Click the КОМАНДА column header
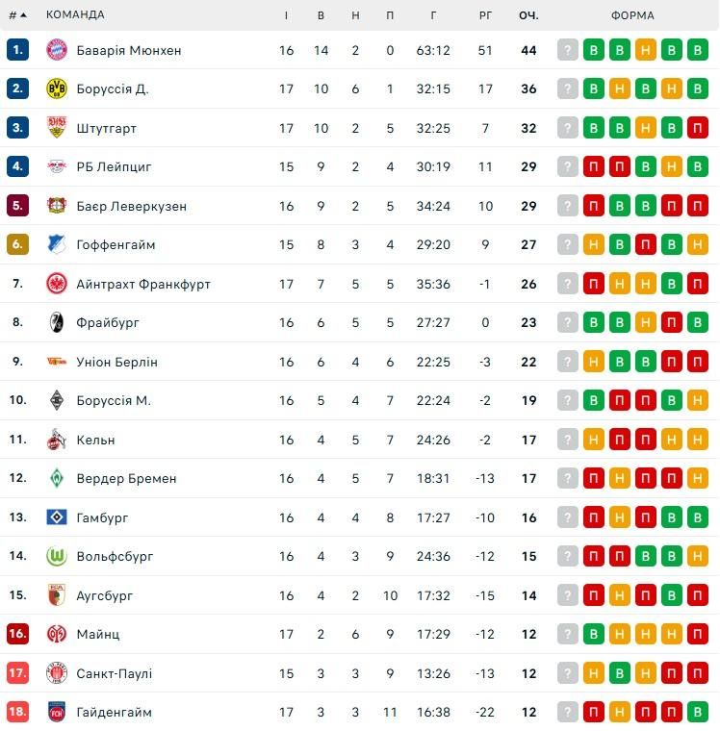The height and width of the screenshot is (731, 720). [75, 15]
